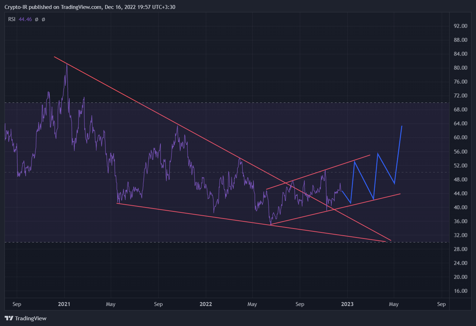Click the 40.00 price axis label
Viewport: 476px width, 326px height.
point(460,207)
